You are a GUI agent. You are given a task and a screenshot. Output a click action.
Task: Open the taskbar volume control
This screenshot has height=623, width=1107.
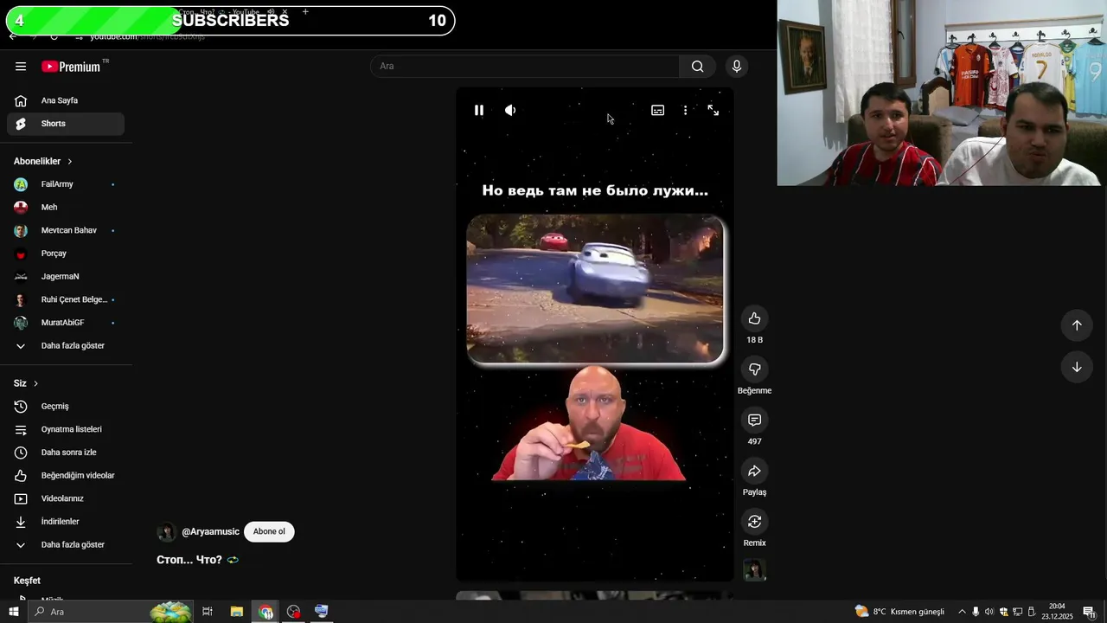[x=989, y=612]
